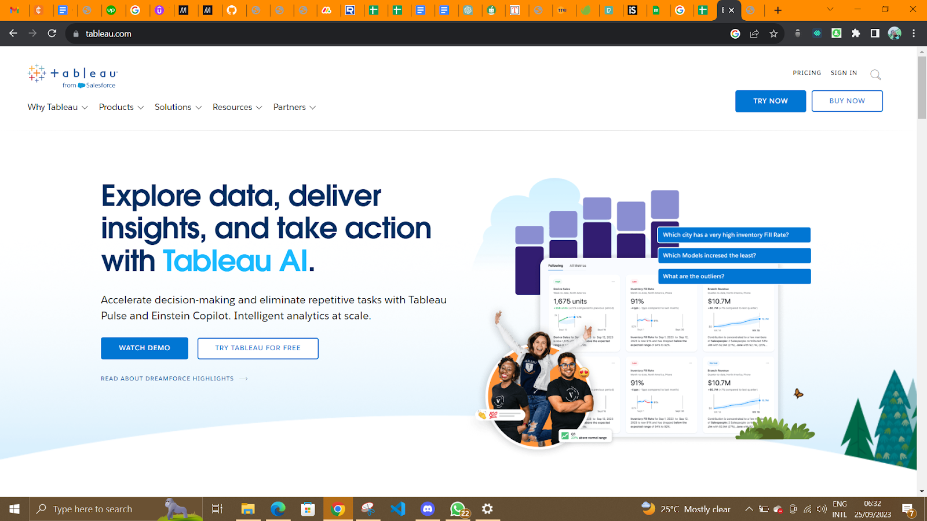Open File Explorer from taskbar
The height and width of the screenshot is (521, 927).
(x=248, y=509)
